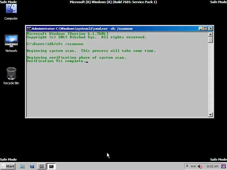227x170 pixels.
Task: Launch the browser globe taskbar icon
Action: pyautogui.click(x=32, y=166)
